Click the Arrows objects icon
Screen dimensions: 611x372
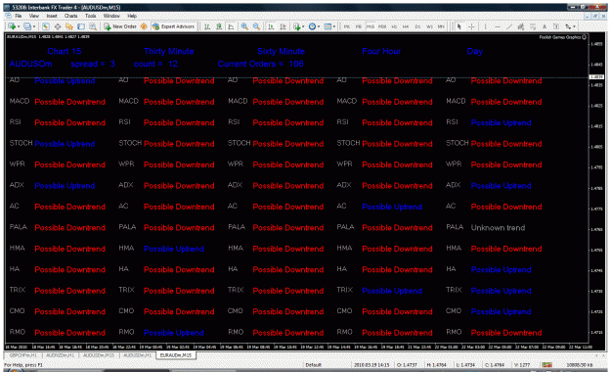[568, 26]
